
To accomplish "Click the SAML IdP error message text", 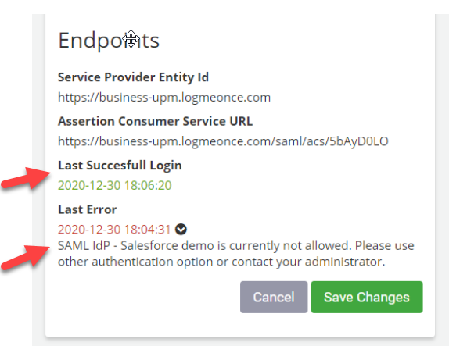I will pyautogui.click(x=236, y=254).
